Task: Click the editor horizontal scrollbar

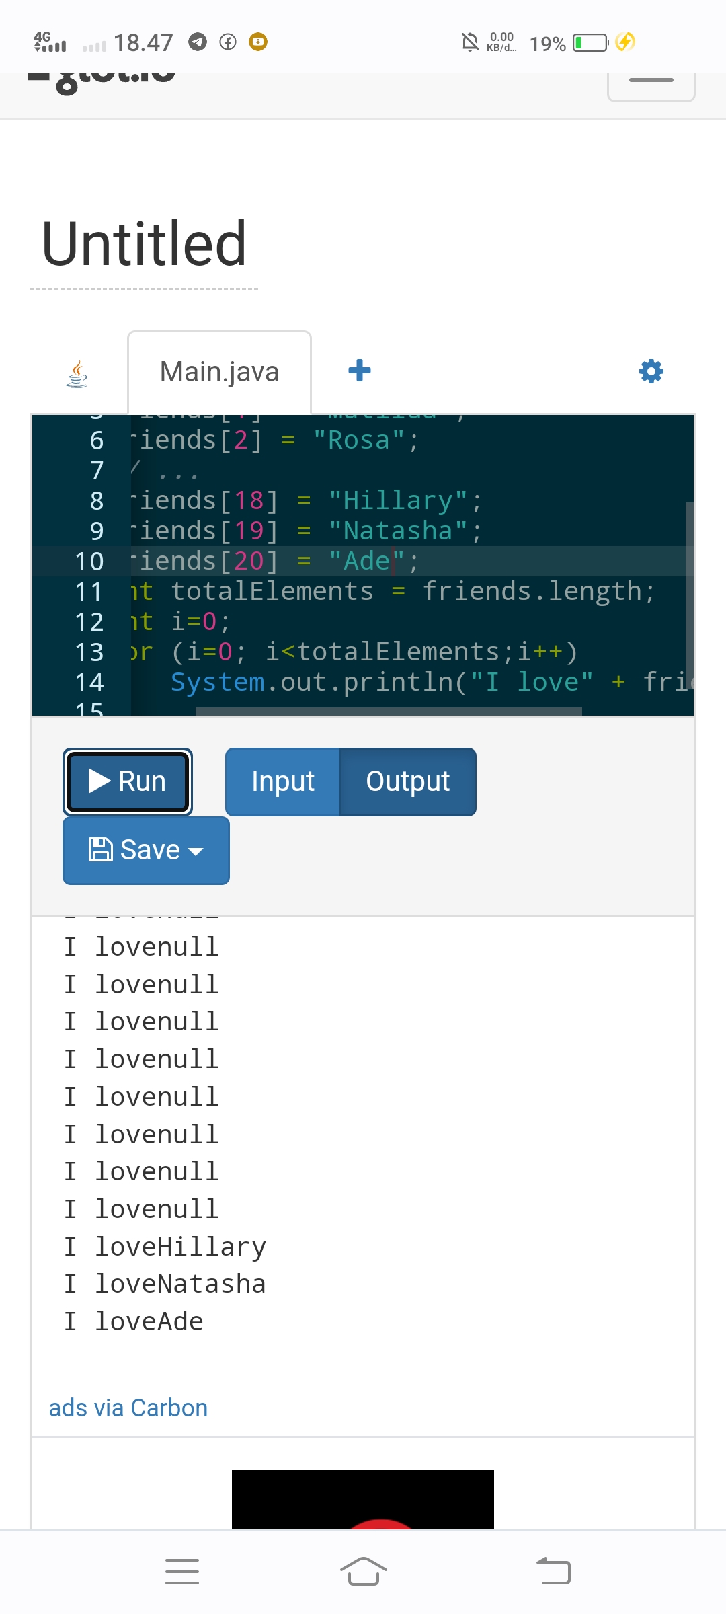Action: pos(389,711)
